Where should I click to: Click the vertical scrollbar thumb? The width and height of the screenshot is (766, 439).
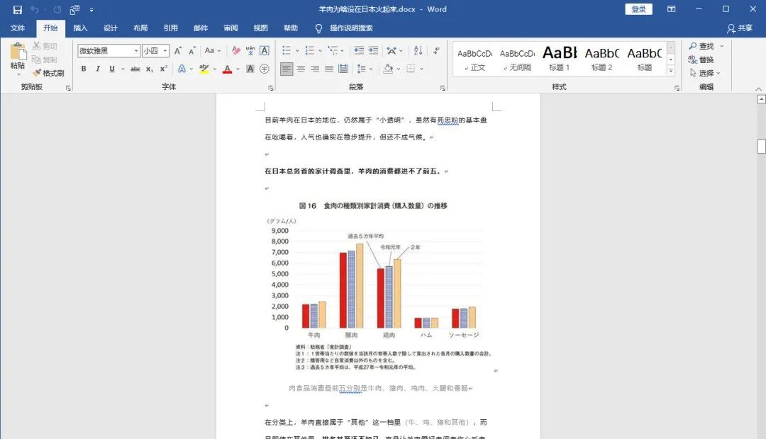tap(761, 147)
